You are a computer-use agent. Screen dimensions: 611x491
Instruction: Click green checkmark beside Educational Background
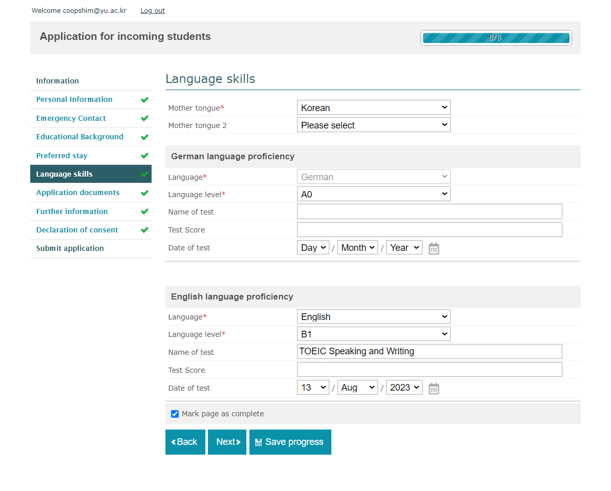pyautogui.click(x=144, y=137)
